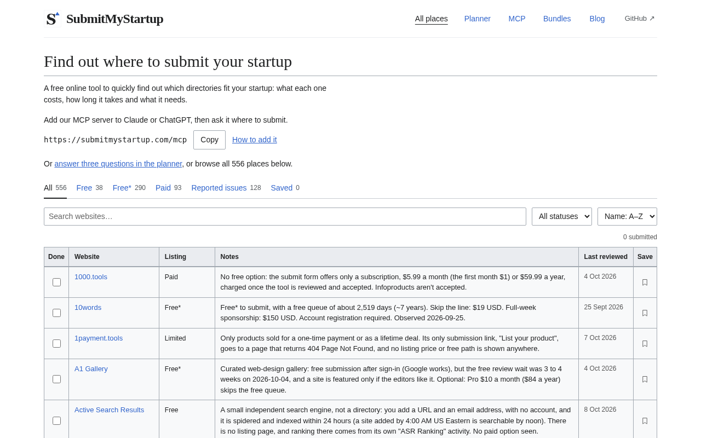Switch to the Free filter tab
Viewport: 701px width, 438px height.
tap(90, 188)
